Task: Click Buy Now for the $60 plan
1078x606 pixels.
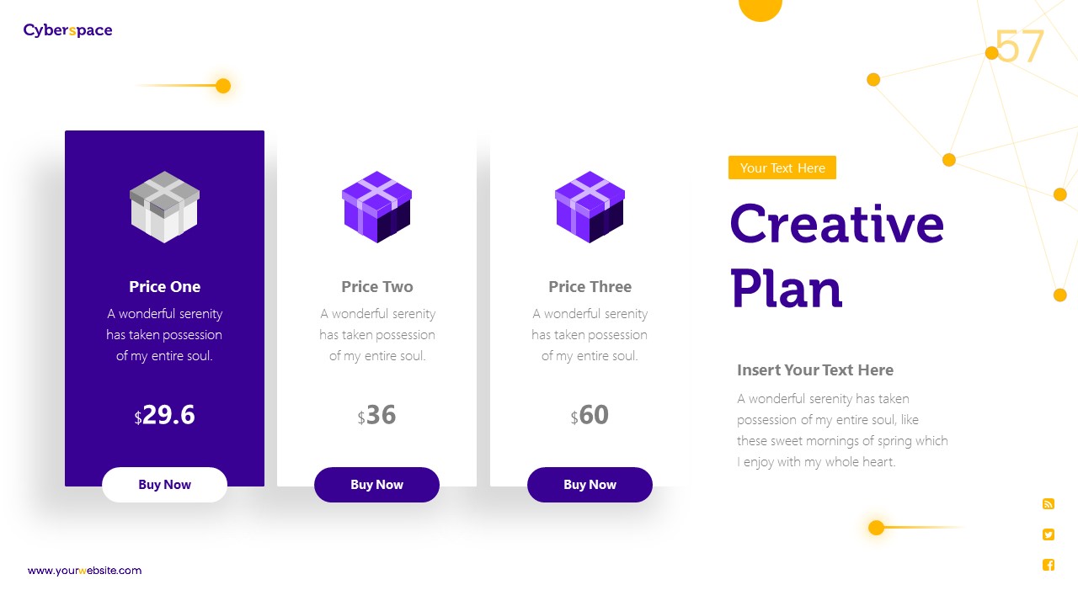Action: (x=590, y=485)
